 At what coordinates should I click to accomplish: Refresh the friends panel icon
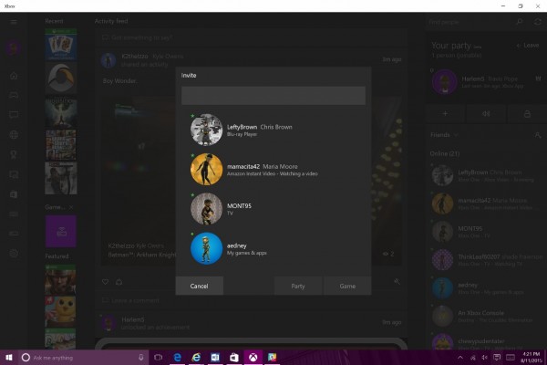538,22
